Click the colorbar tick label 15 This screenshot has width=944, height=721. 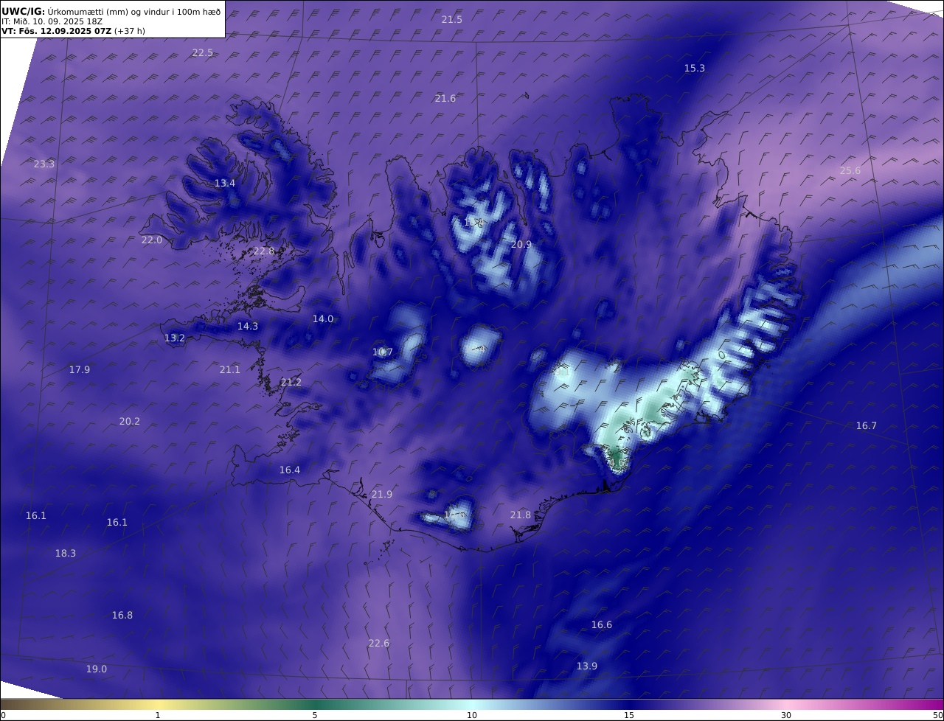[629, 715]
